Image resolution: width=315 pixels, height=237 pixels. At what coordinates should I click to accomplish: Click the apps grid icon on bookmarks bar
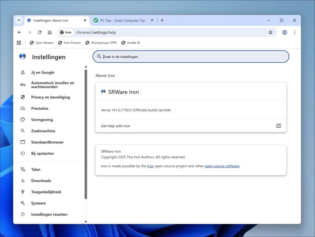[x=19, y=43]
